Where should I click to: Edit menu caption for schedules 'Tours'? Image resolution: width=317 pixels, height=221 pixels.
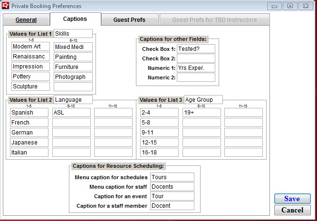pyautogui.click(x=172, y=177)
